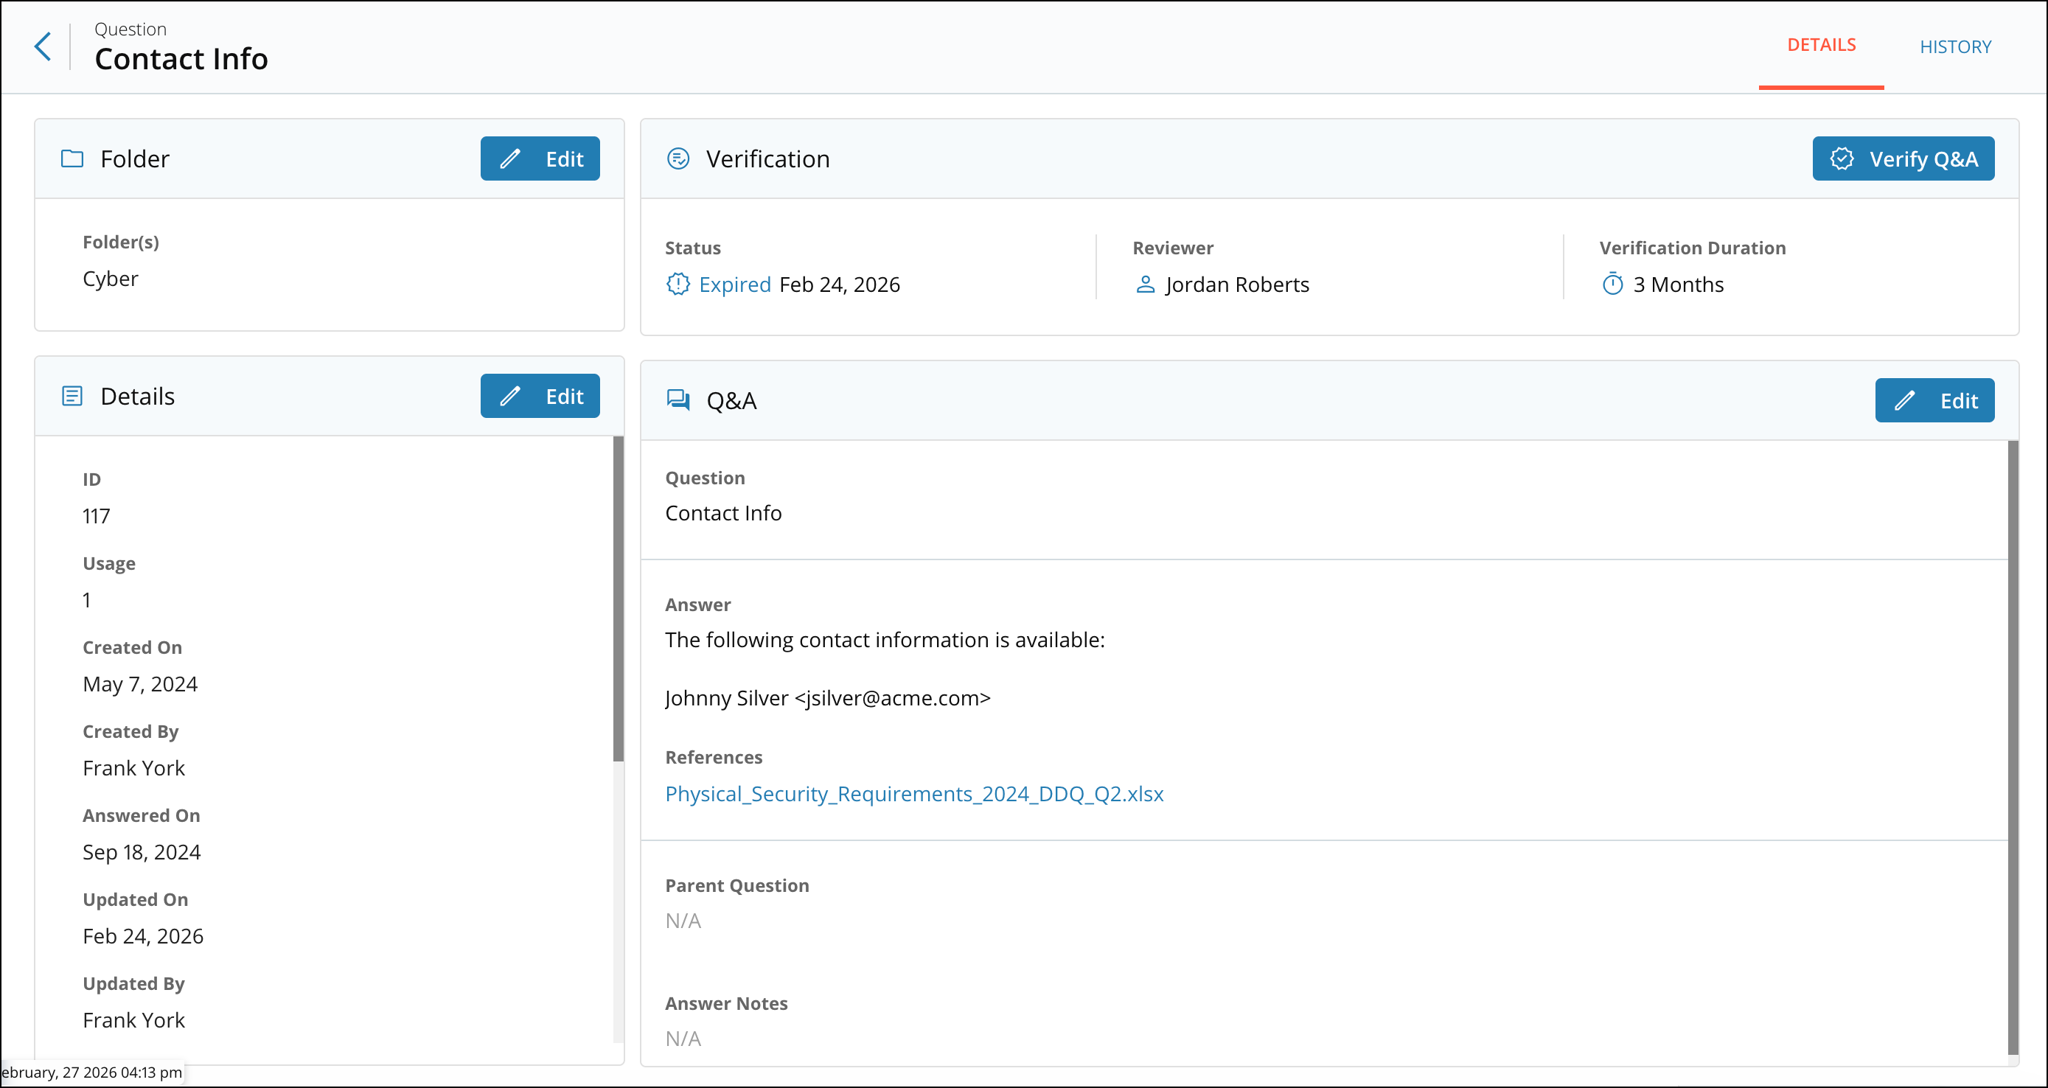The width and height of the screenshot is (2048, 1088).
Task: Click Frank York under Created By
Action: pyautogui.click(x=133, y=769)
